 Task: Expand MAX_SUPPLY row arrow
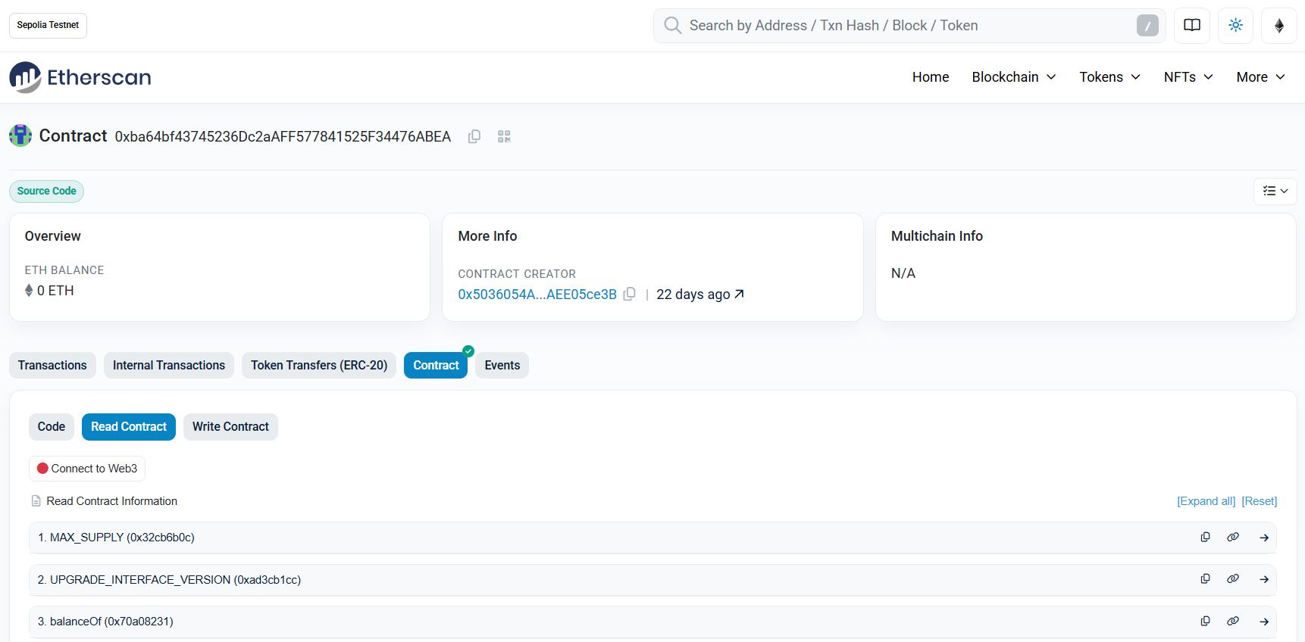(x=1264, y=538)
